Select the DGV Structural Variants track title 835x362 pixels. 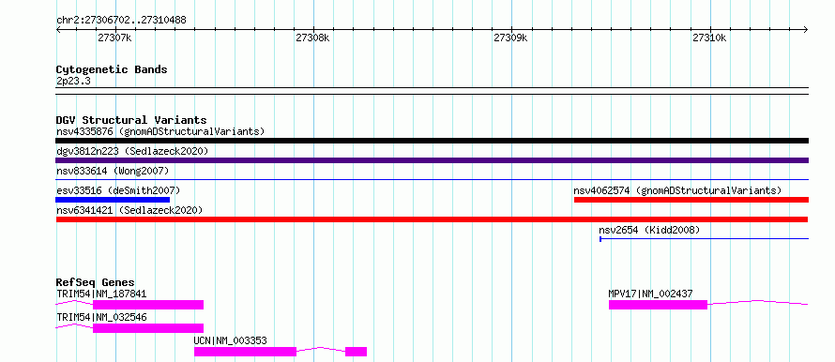pos(131,120)
